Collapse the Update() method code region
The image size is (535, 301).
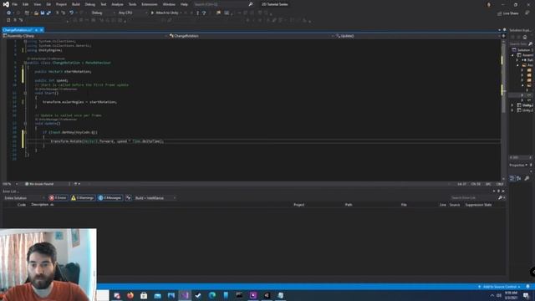click(x=25, y=124)
